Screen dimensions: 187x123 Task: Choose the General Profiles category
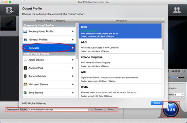[49, 39]
